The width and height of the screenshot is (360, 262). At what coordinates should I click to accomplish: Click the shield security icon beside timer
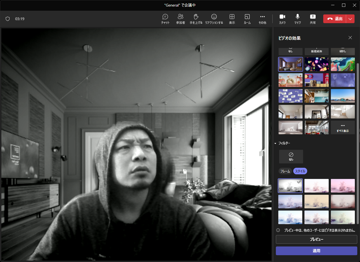pos(8,19)
